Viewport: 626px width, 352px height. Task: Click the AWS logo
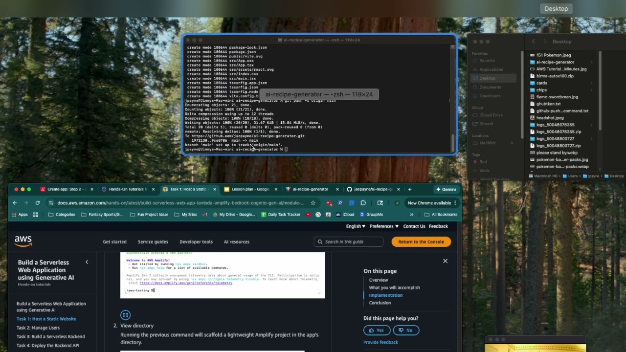pyautogui.click(x=23, y=241)
